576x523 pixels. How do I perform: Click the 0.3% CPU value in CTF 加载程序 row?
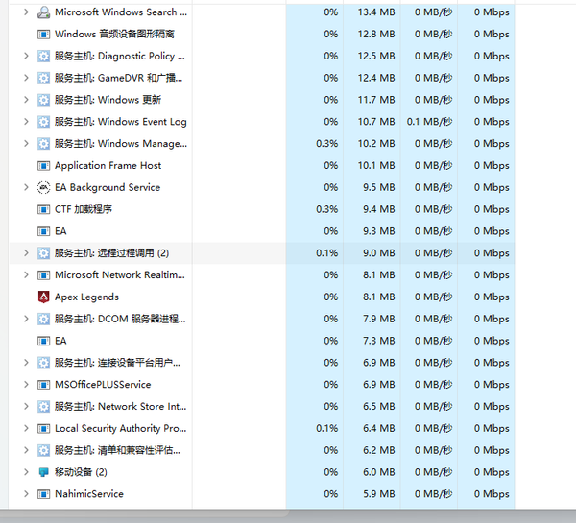[327, 209]
